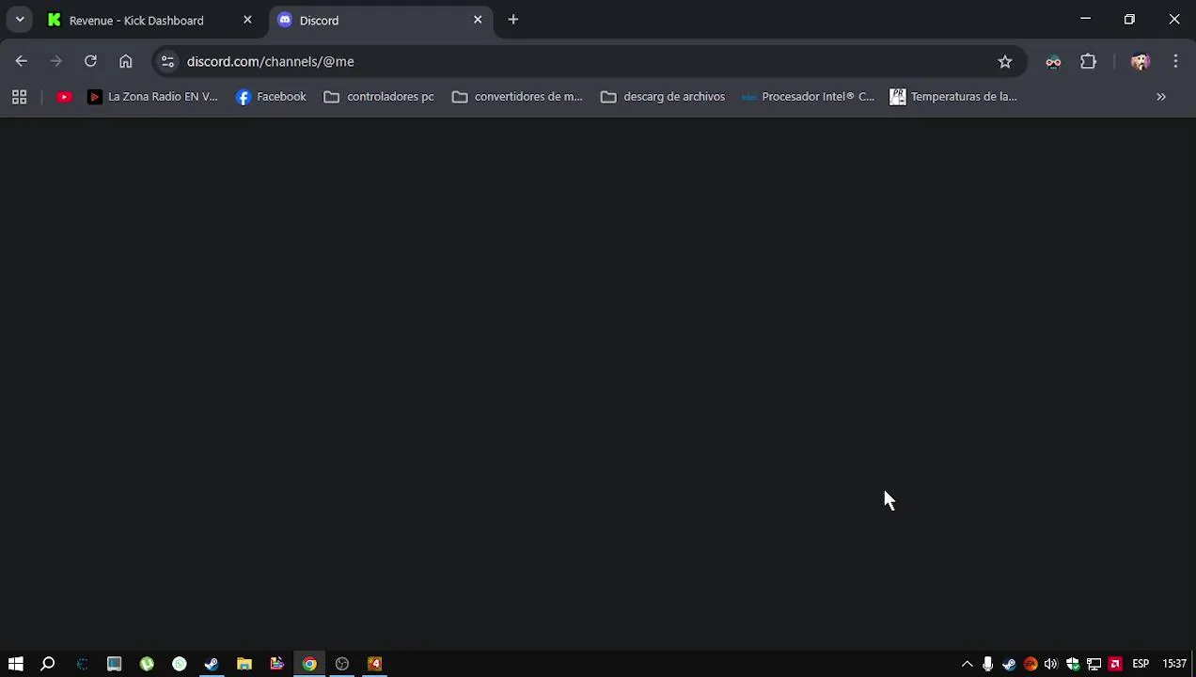1196x677 pixels.
Task: Open the Chrome profile avatar
Action: 1140,61
